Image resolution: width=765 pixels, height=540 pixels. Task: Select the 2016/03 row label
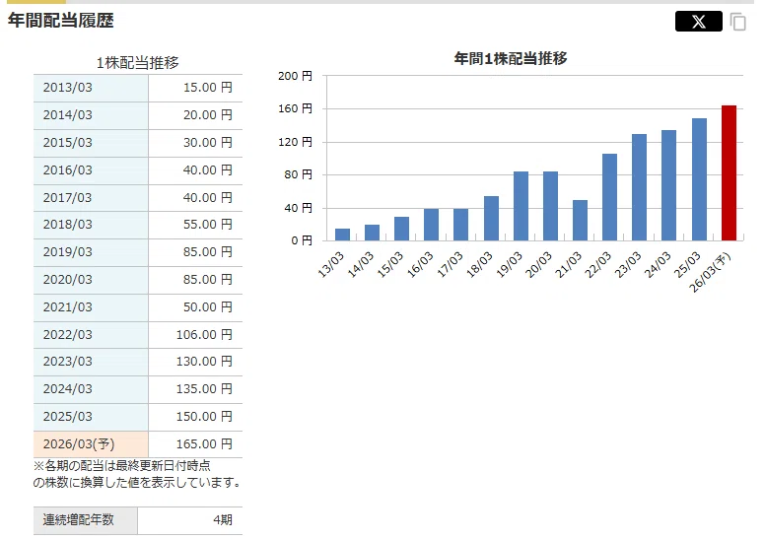point(67,169)
